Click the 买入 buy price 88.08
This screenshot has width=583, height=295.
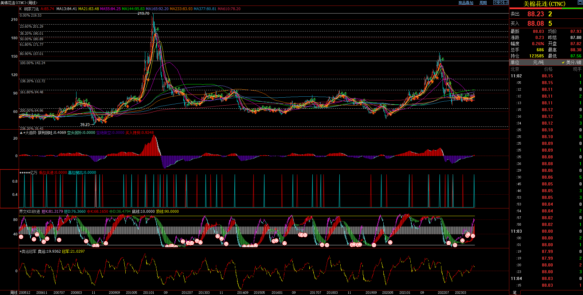pyautogui.click(x=535, y=24)
